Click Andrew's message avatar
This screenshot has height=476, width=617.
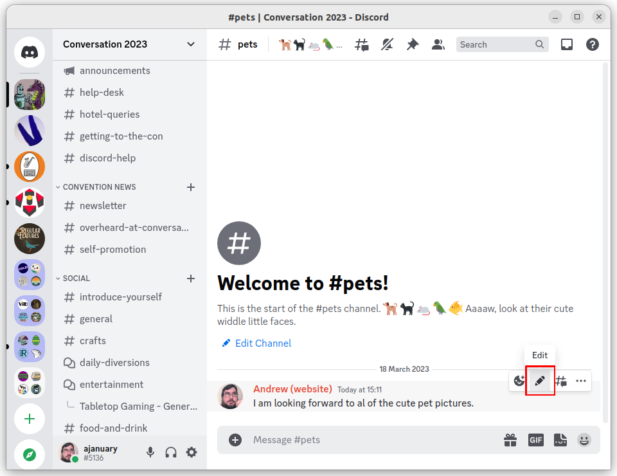pos(230,396)
